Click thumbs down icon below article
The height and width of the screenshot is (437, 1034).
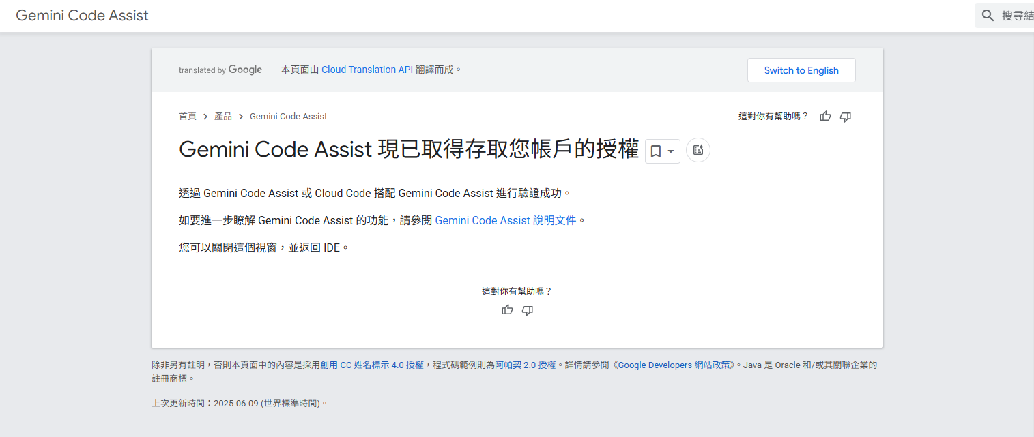coord(528,310)
